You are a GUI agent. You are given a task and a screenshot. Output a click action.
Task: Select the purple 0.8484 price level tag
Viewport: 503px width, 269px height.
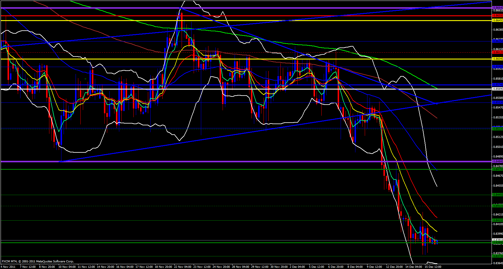click(497, 161)
